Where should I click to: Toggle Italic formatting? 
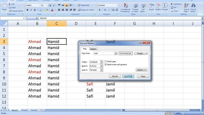(x=31, y=10)
